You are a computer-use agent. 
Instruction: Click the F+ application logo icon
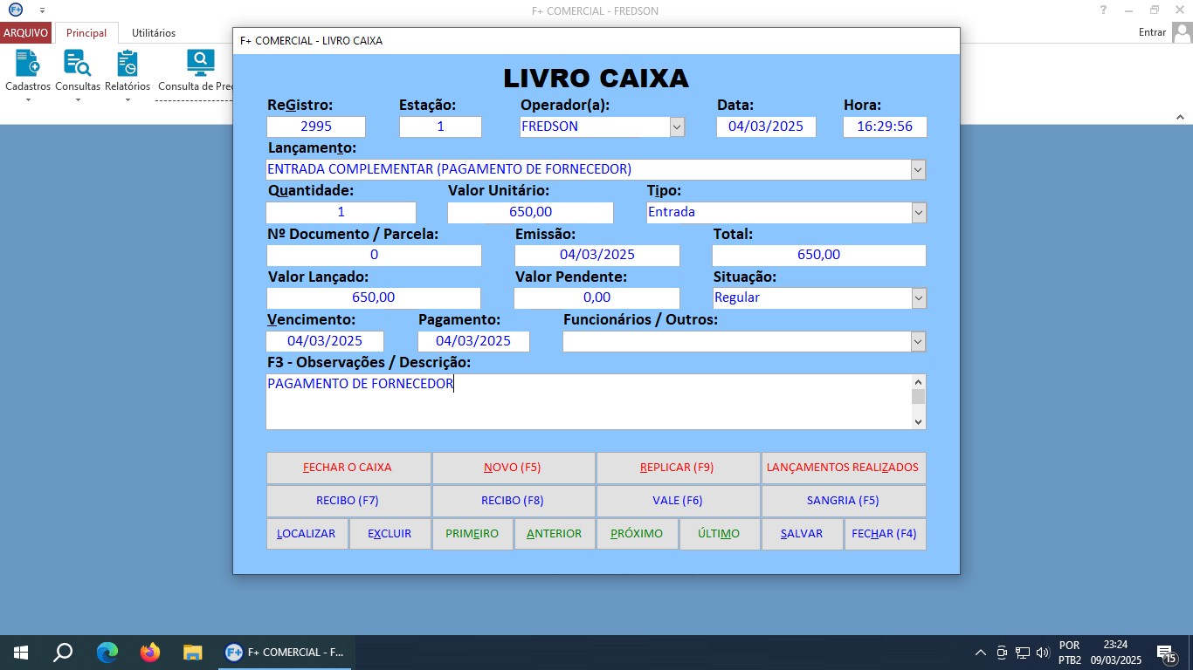(x=15, y=10)
